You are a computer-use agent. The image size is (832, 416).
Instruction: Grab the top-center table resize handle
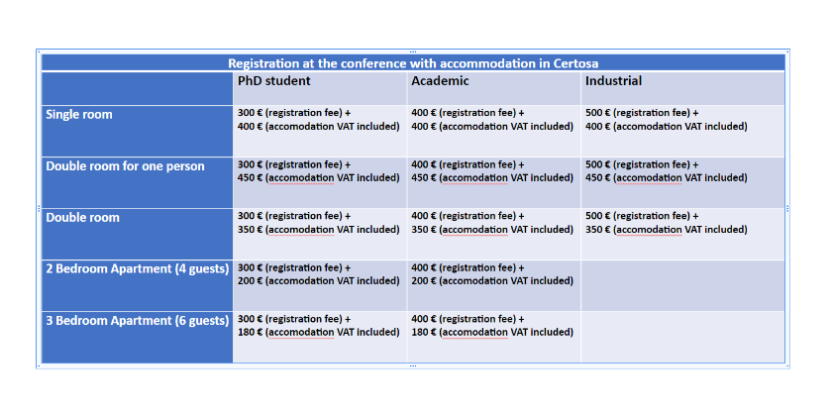[413, 52]
